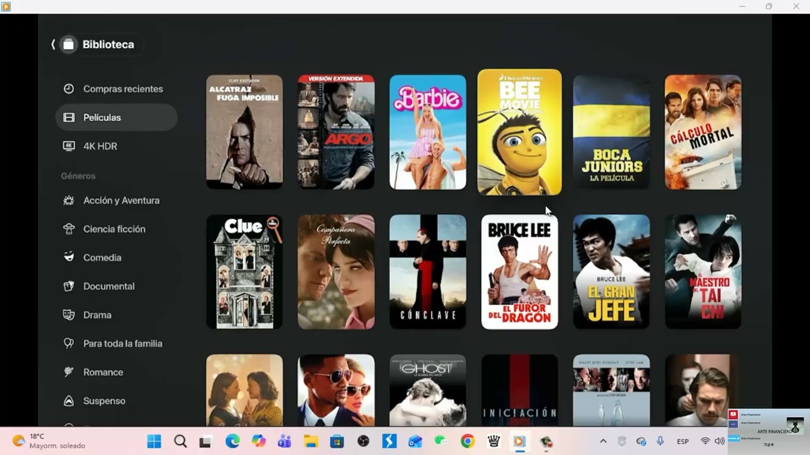Select the Cónclave movie poster

pyautogui.click(x=428, y=272)
